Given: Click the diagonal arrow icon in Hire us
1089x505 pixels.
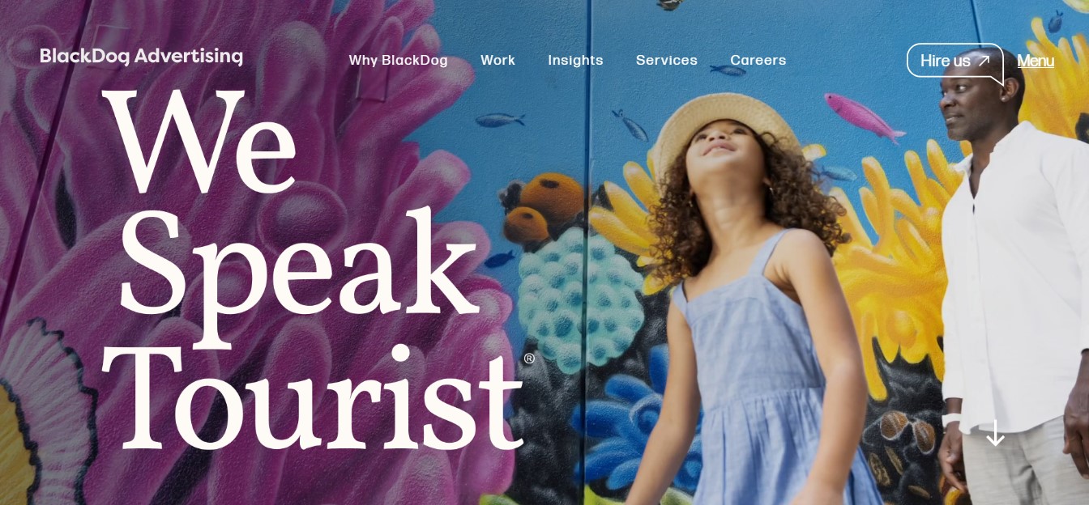Looking at the screenshot, I should coord(984,61).
